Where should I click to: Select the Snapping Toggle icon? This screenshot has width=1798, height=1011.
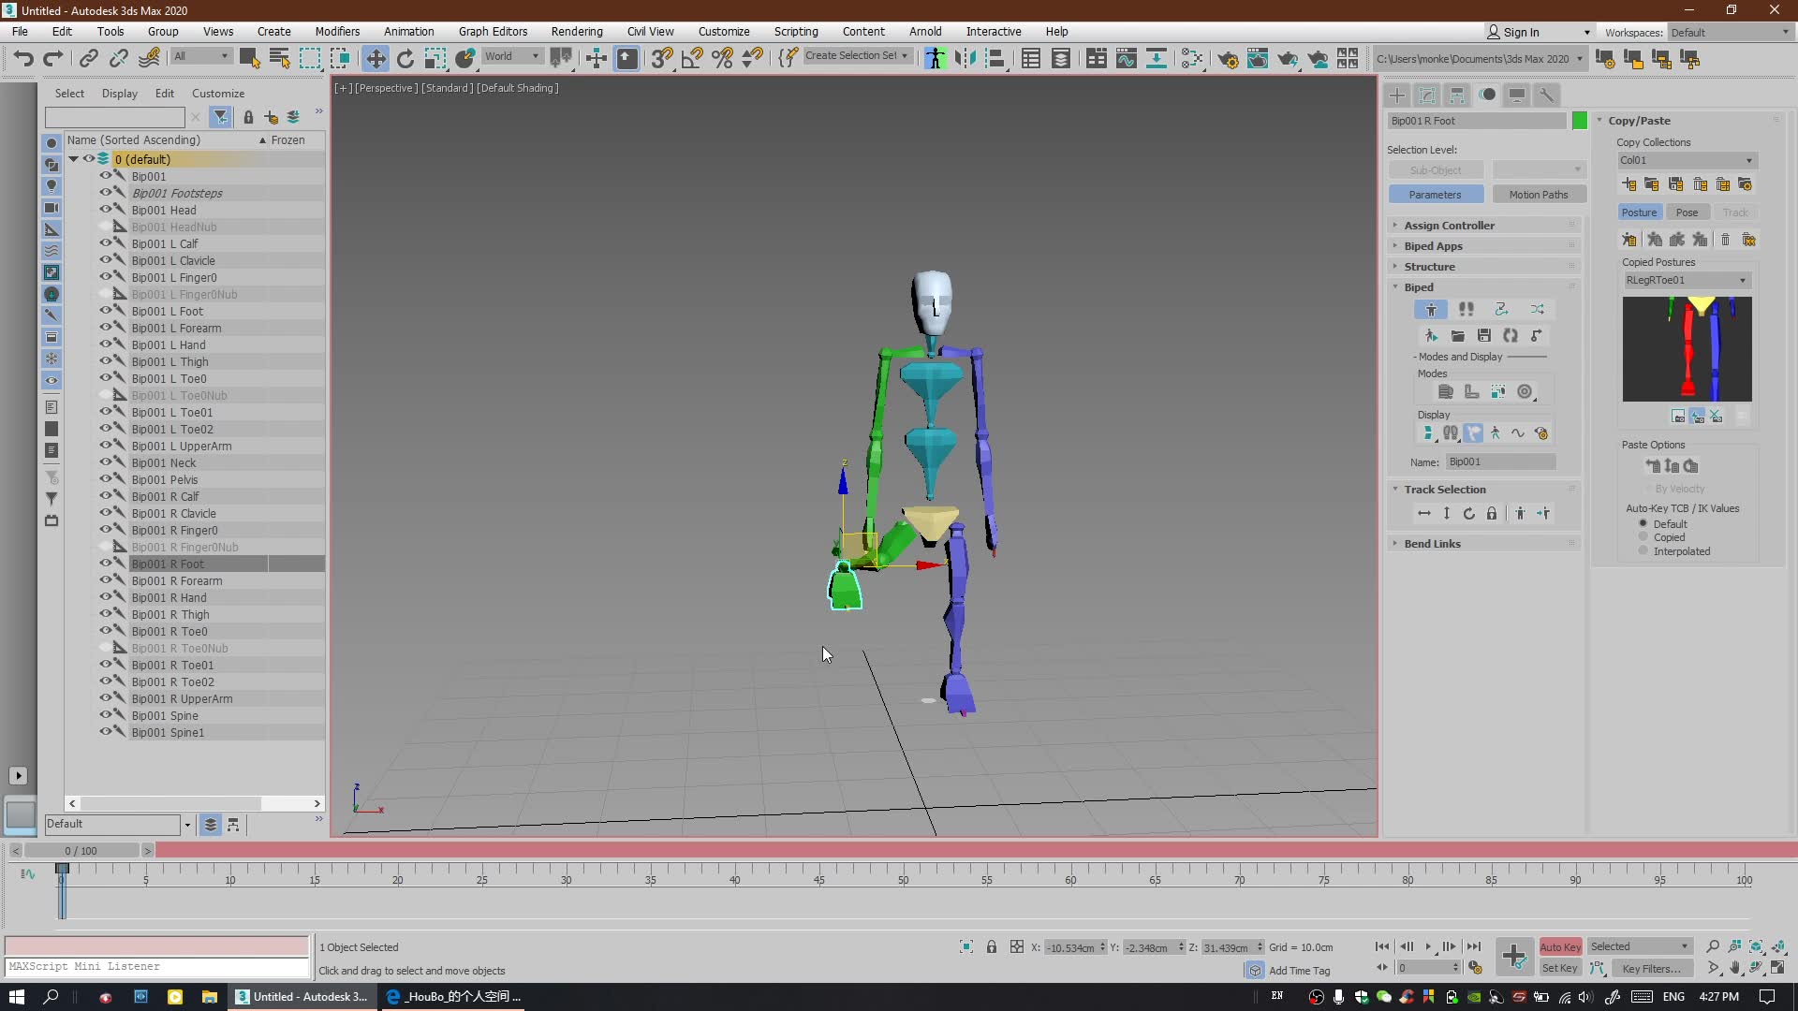(663, 58)
